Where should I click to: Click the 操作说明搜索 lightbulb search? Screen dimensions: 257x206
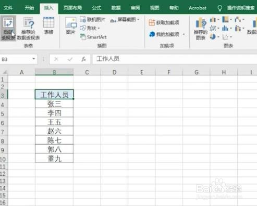click(237, 8)
